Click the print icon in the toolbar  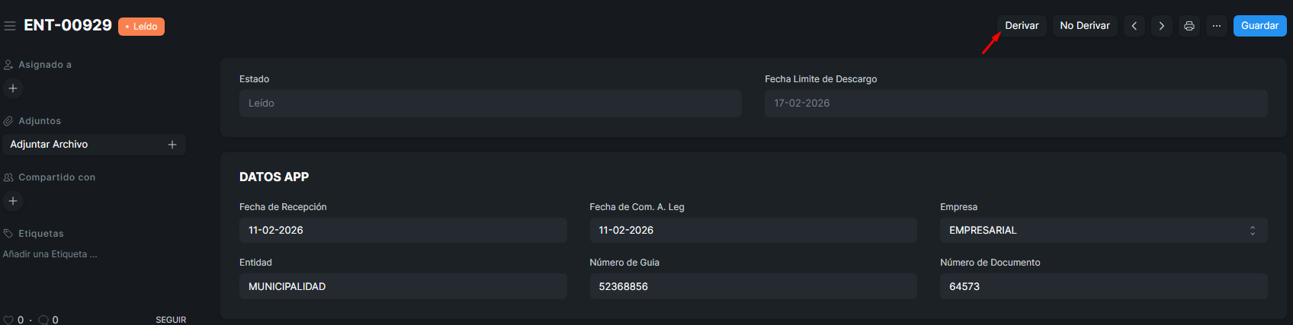[x=1189, y=26]
